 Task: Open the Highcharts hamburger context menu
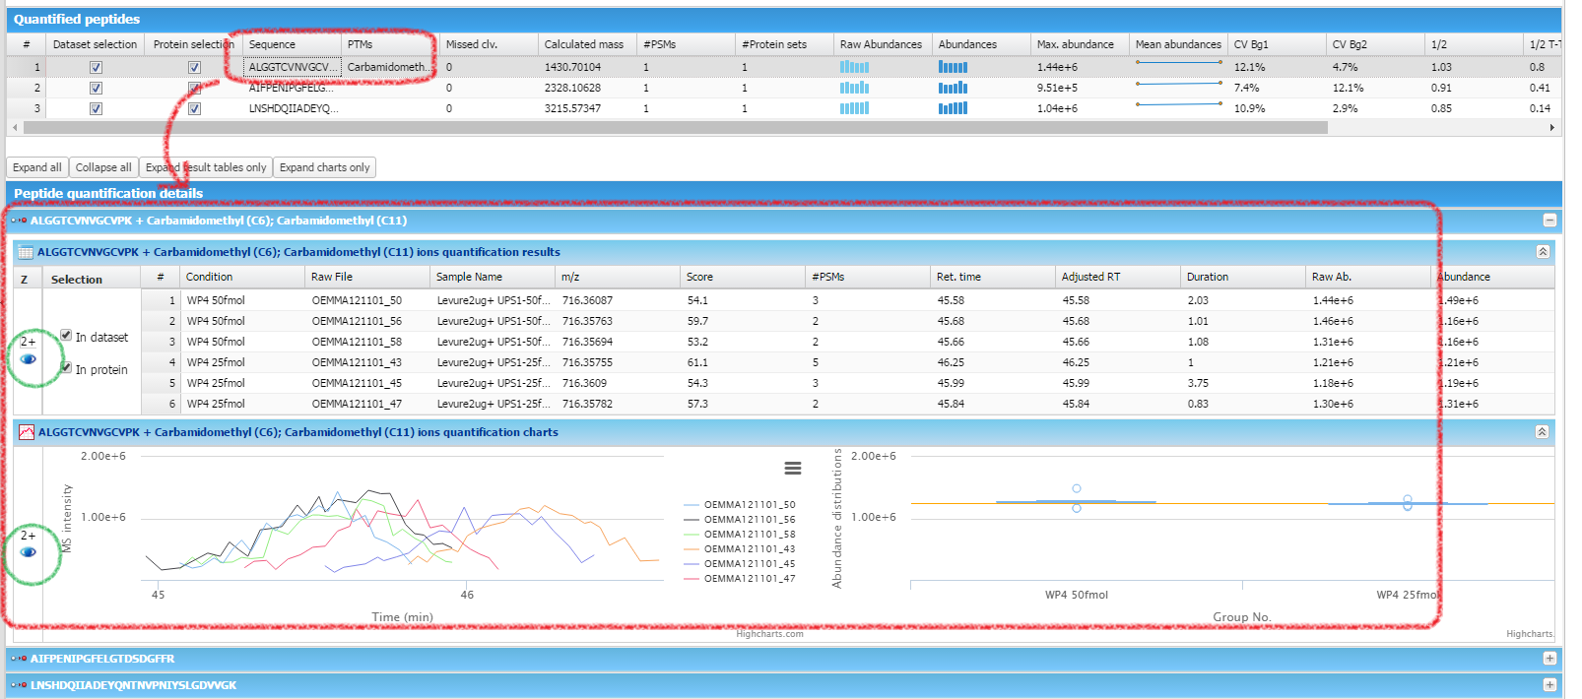point(792,469)
